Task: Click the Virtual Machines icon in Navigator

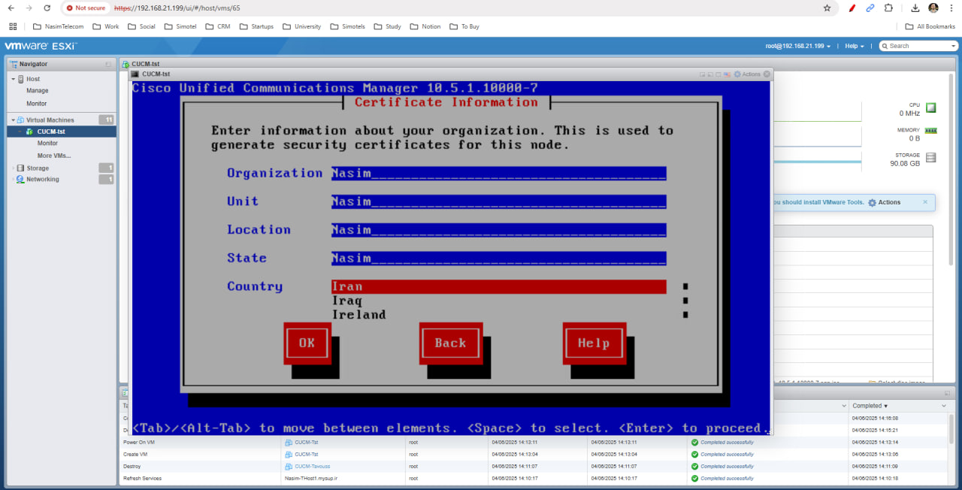Action: (20, 120)
